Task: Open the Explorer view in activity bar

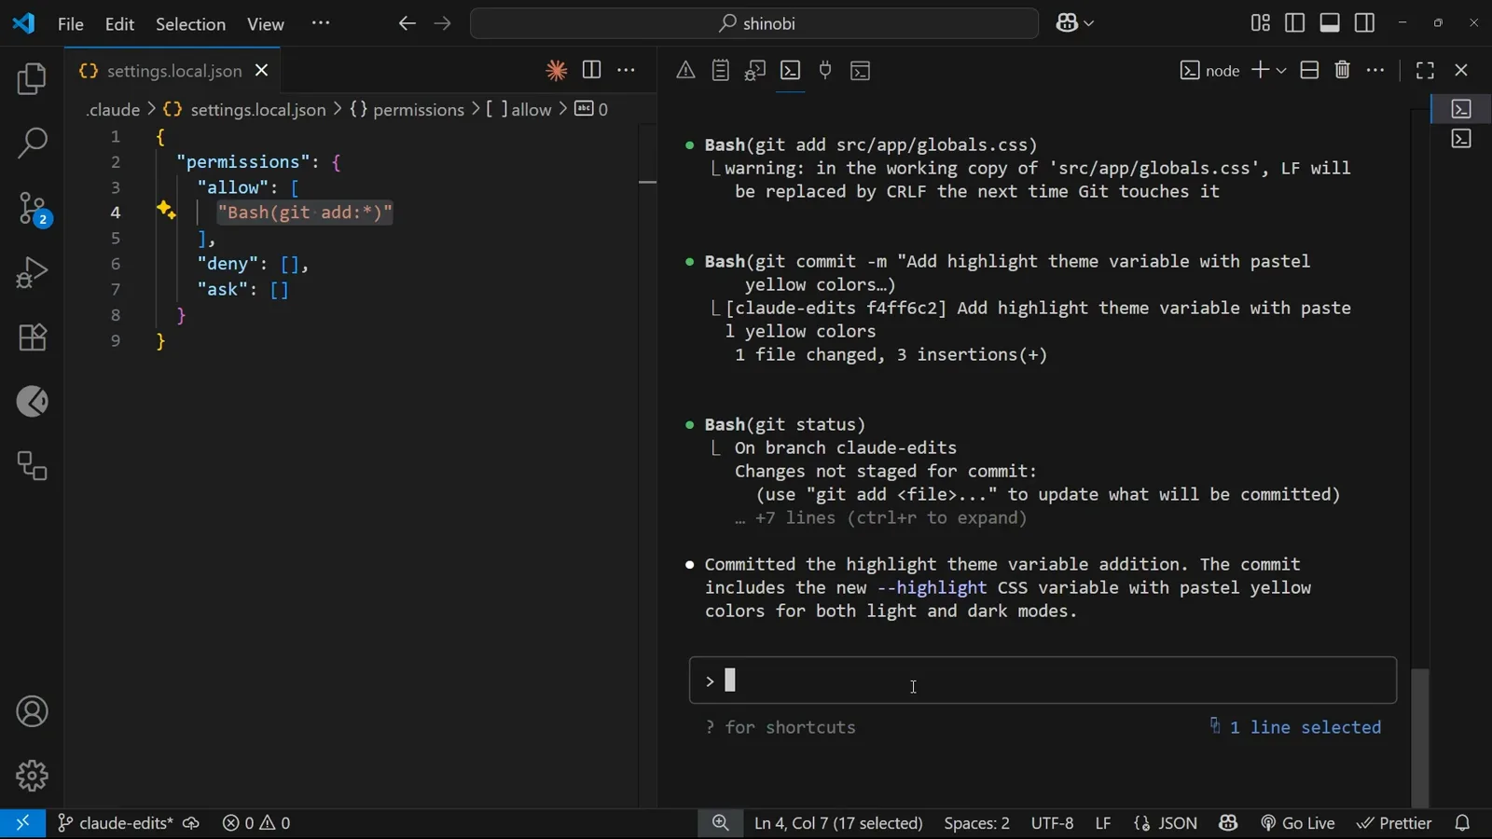Action: tap(32, 79)
